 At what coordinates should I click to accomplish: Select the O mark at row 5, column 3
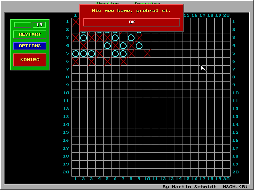(91, 54)
